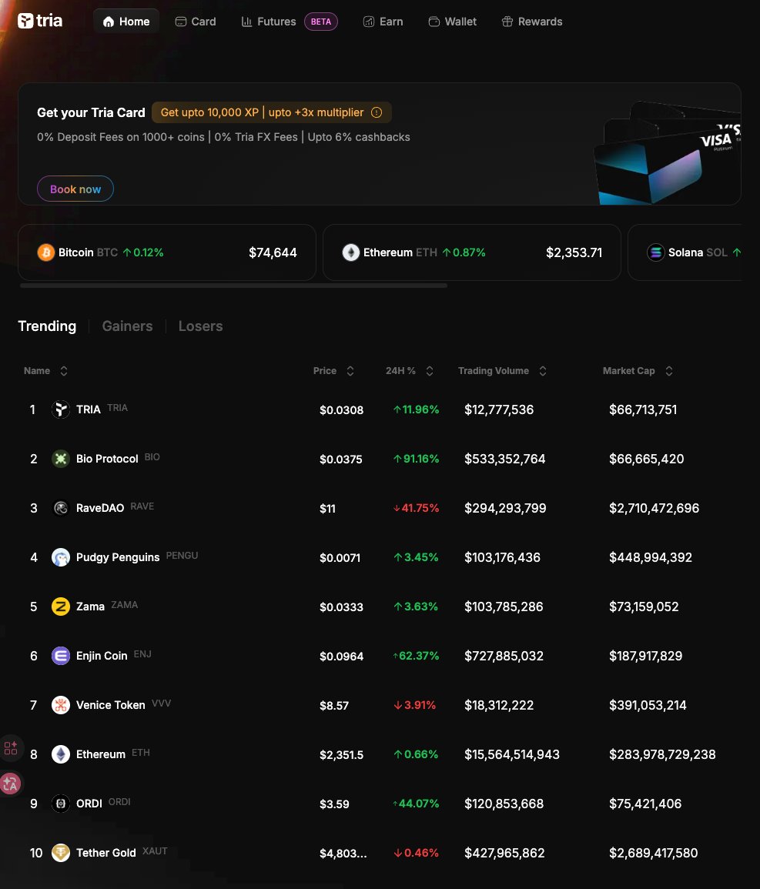760x889 pixels.
Task: Click the 91.16% change for Bio Protocol
Action: (417, 459)
